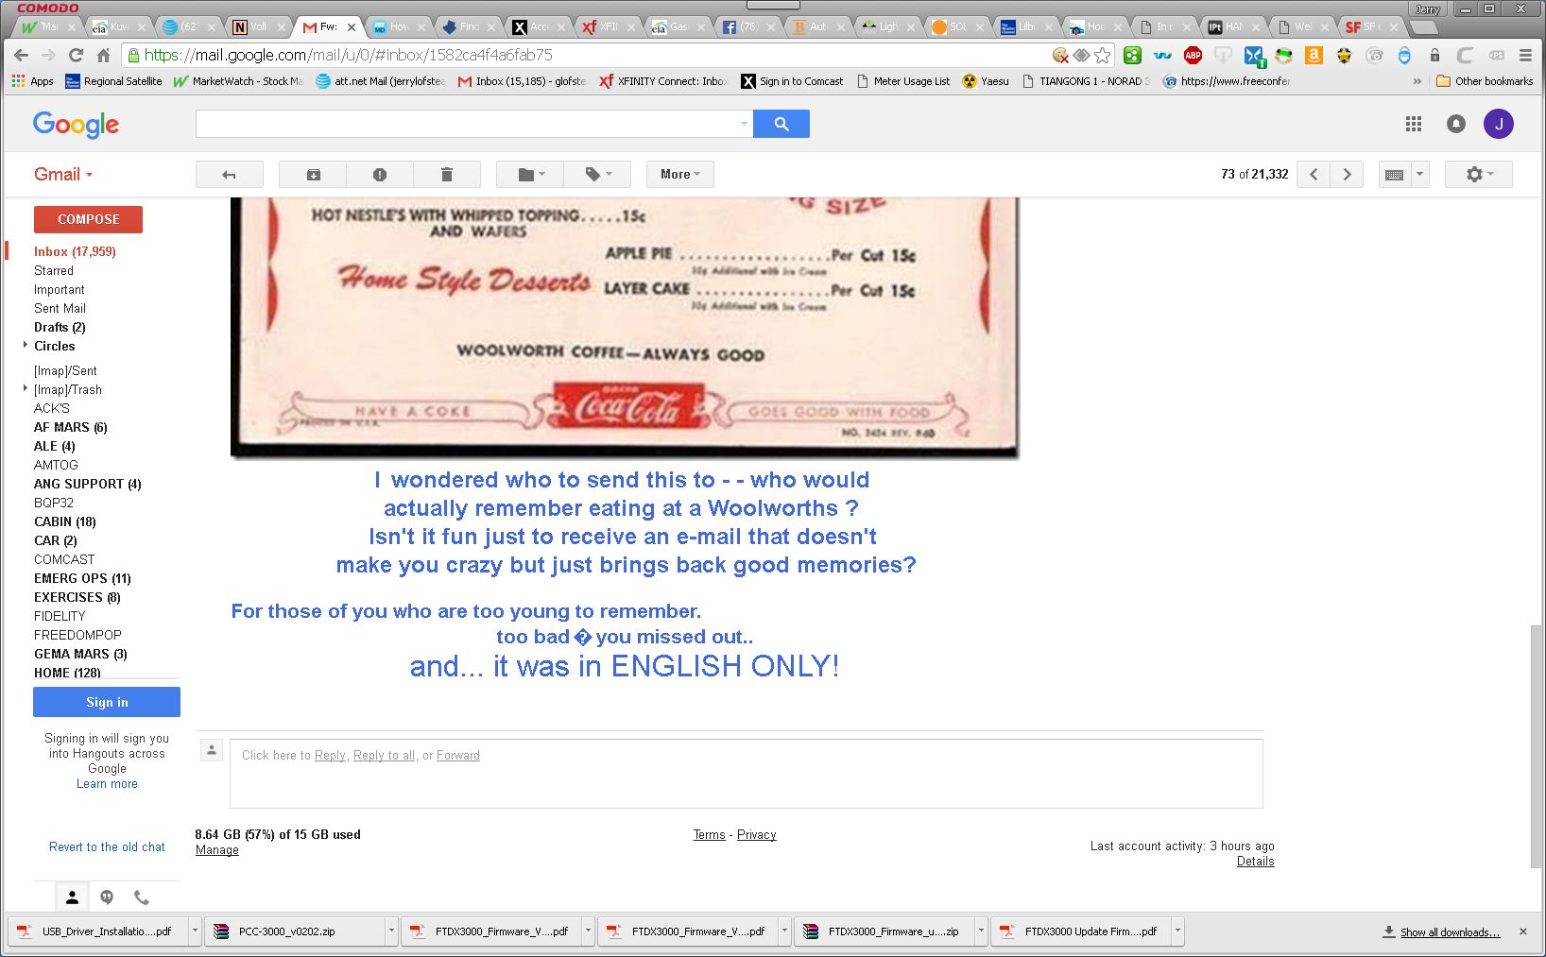Open the account menu with the J avatar

coord(1499,124)
